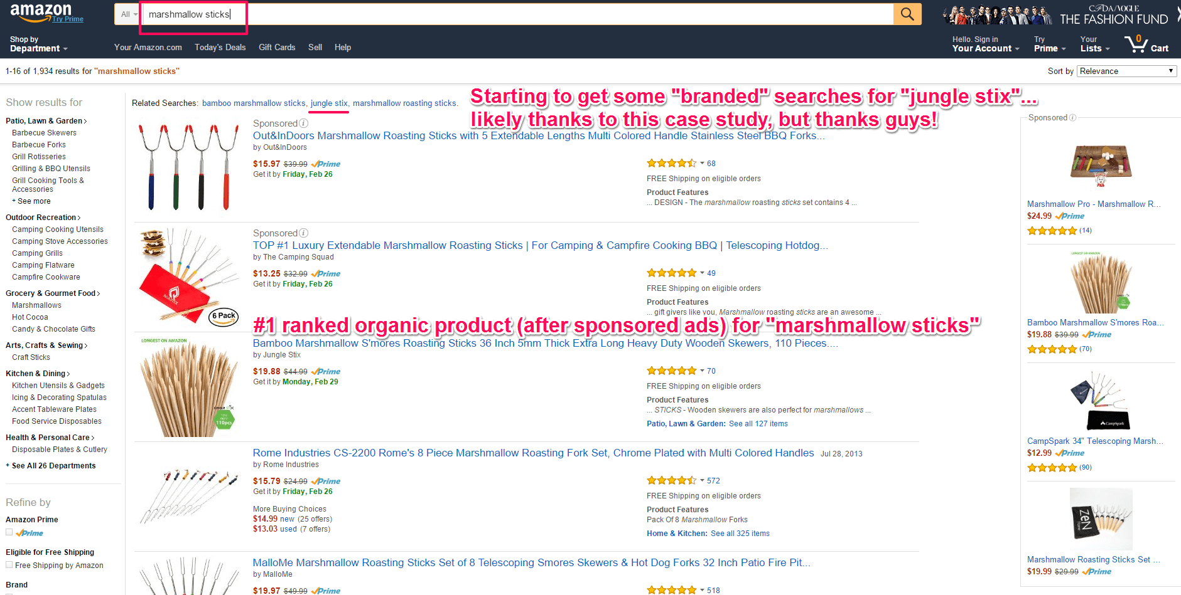Screen dimensions: 1181x595
Task: Open Gift Cards in navigation bar
Action: [277, 47]
